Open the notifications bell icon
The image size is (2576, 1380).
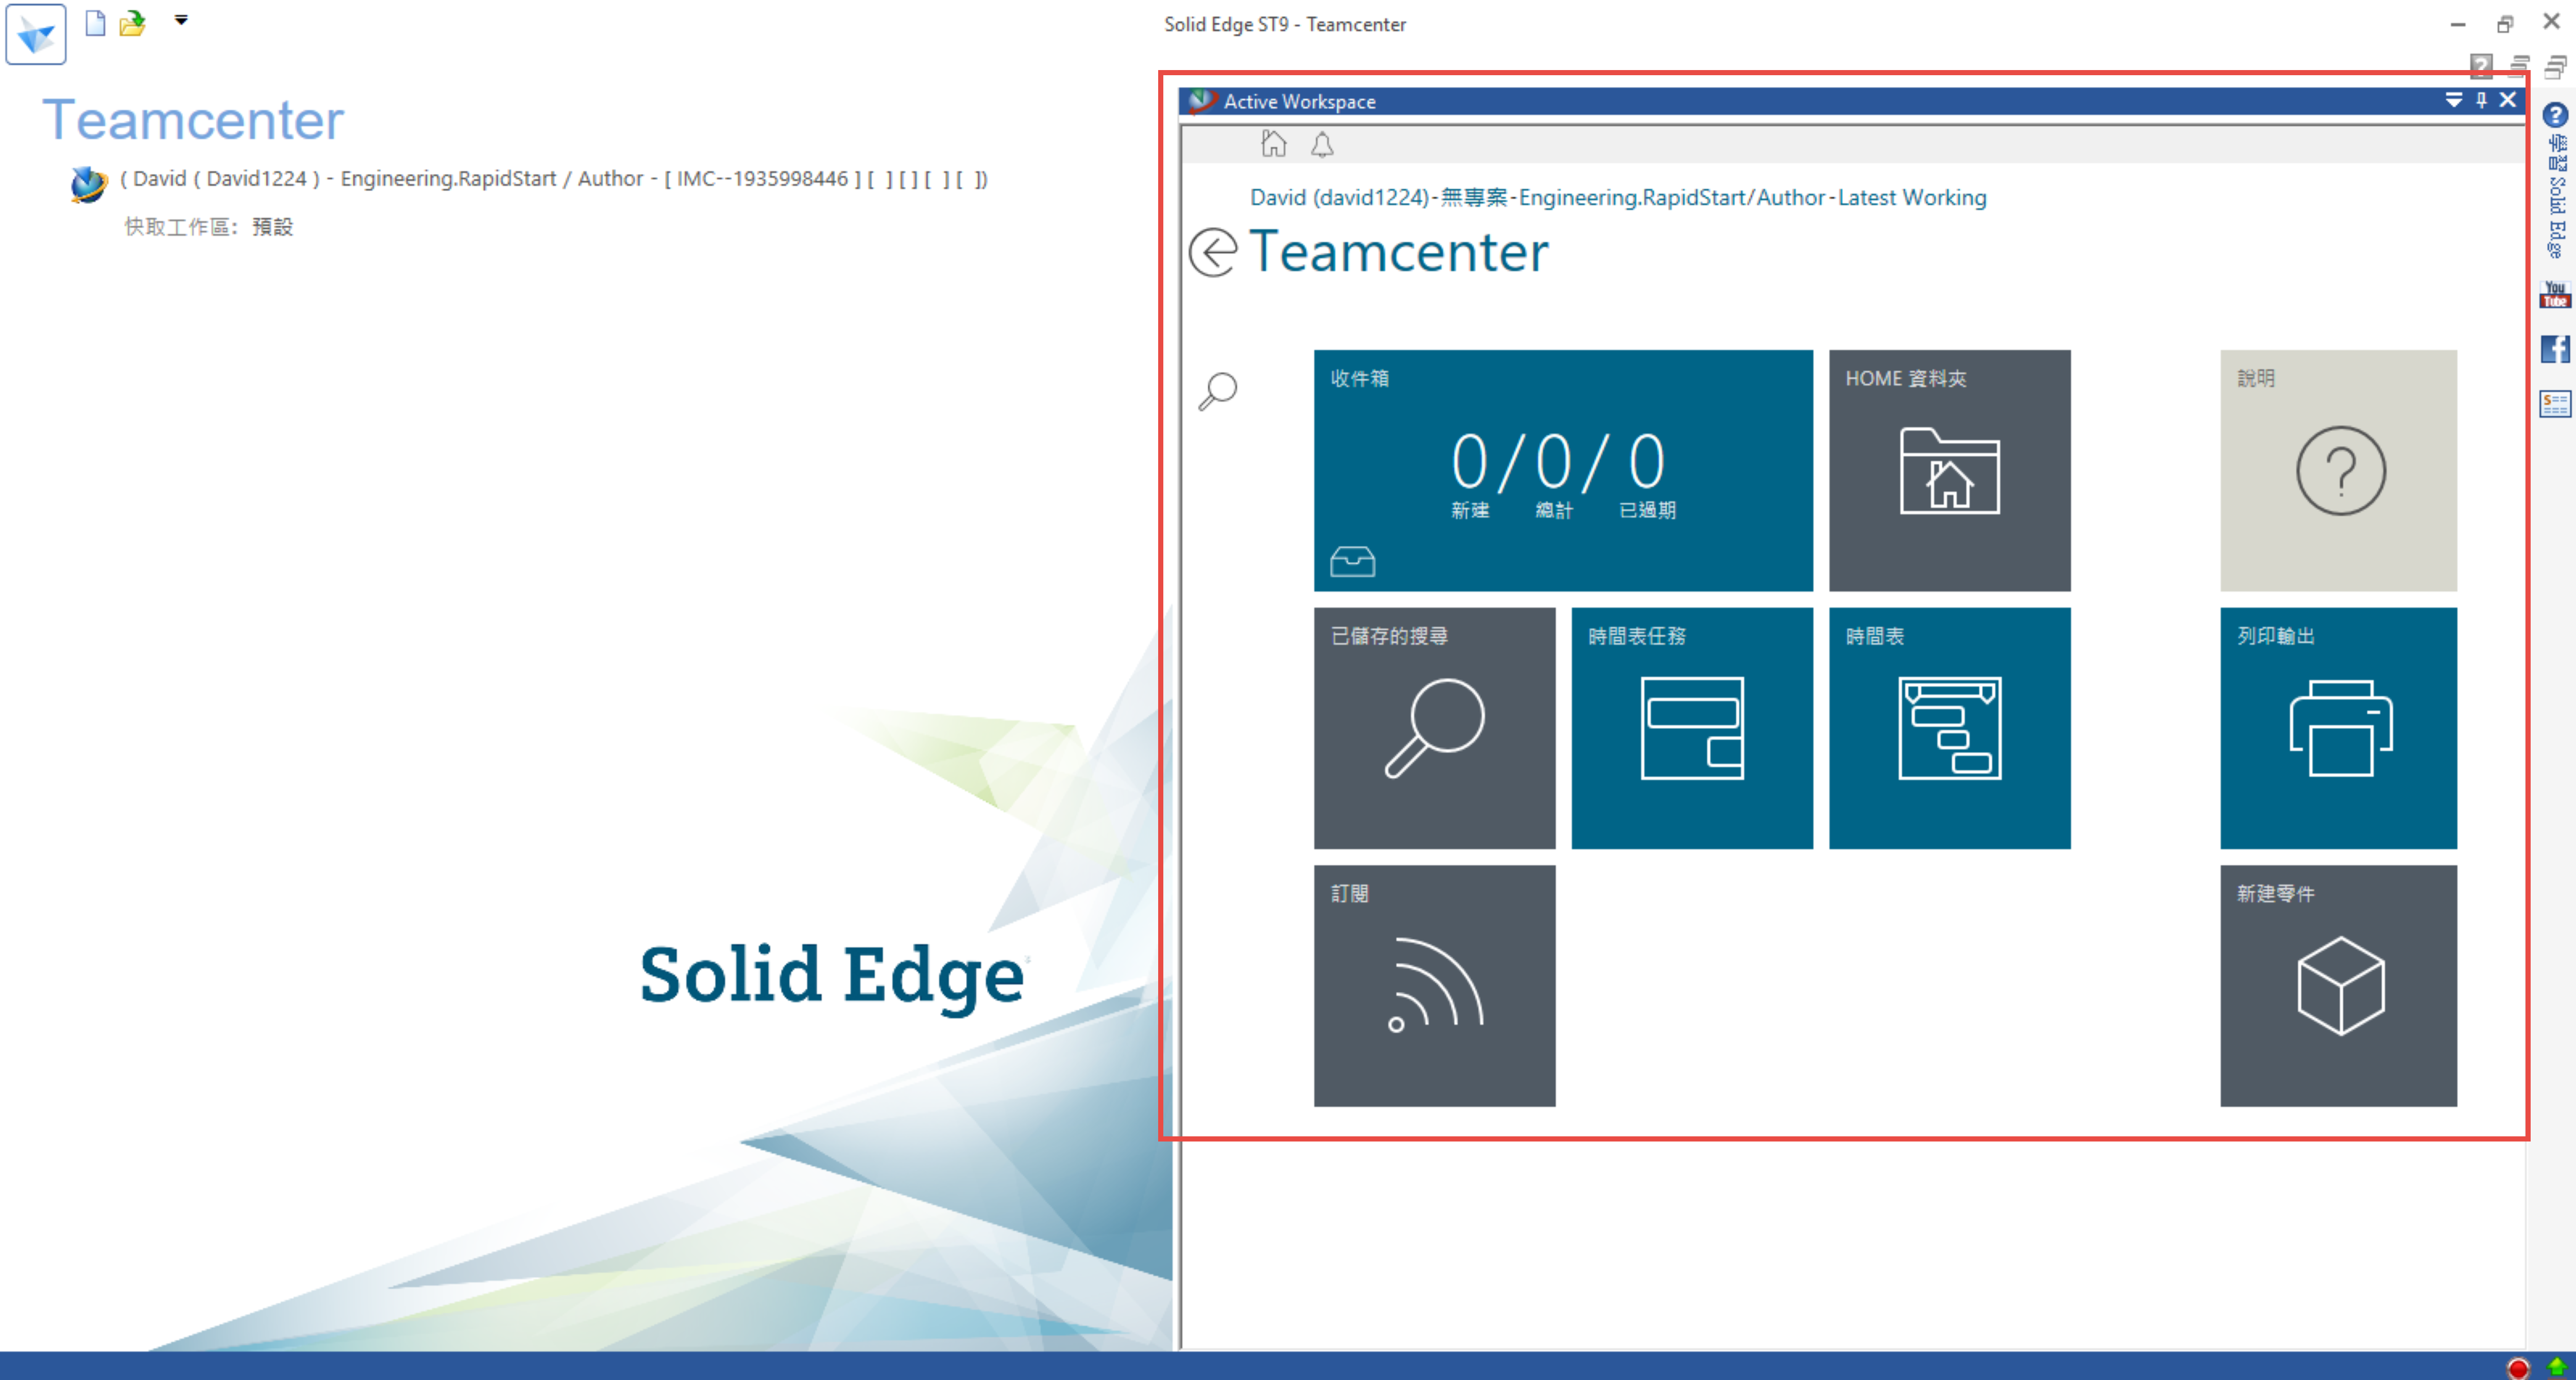1322,146
